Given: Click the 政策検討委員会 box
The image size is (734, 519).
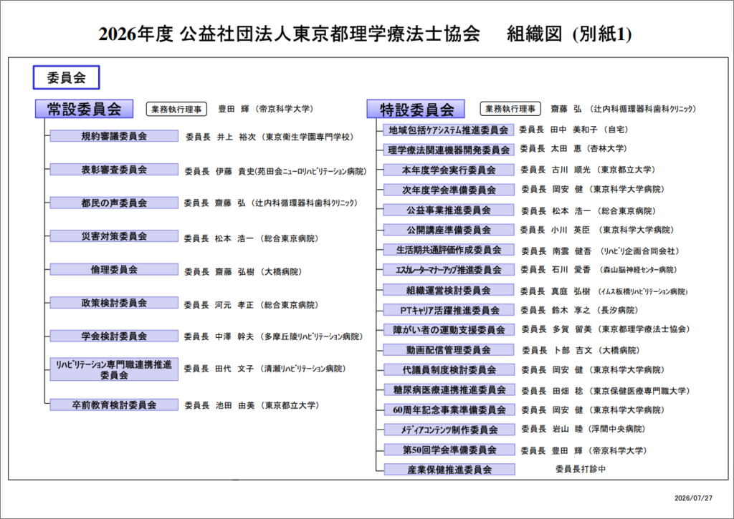Looking at the screenshot, I should [x=114, y=303].
